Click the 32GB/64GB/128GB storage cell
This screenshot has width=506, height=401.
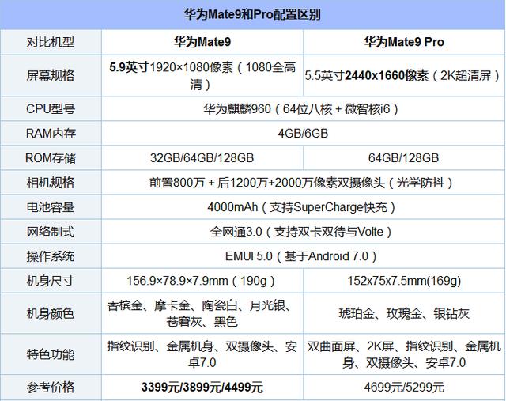click(x=202, y=158)
